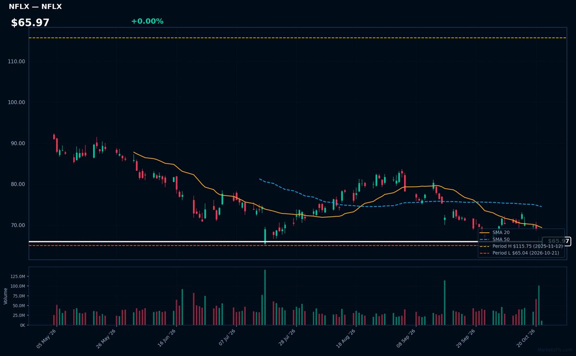The width and height of the screenshot is (576, 356).
Task: Click the Volume axis title
Action: tap(6, 296)
